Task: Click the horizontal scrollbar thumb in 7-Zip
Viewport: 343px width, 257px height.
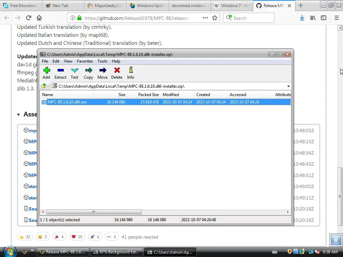Action: (94, 212)
